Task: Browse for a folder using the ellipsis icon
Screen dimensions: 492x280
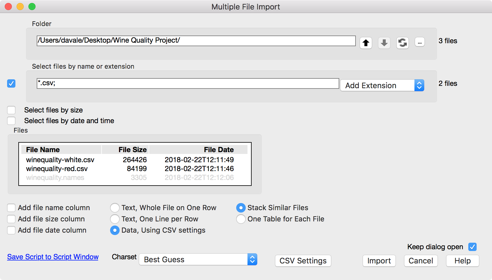Action: pos(419,42)
